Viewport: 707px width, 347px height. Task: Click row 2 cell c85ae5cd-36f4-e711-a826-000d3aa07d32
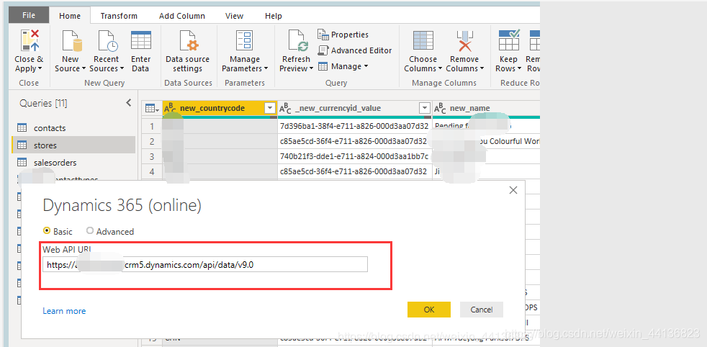click(355, 141)
